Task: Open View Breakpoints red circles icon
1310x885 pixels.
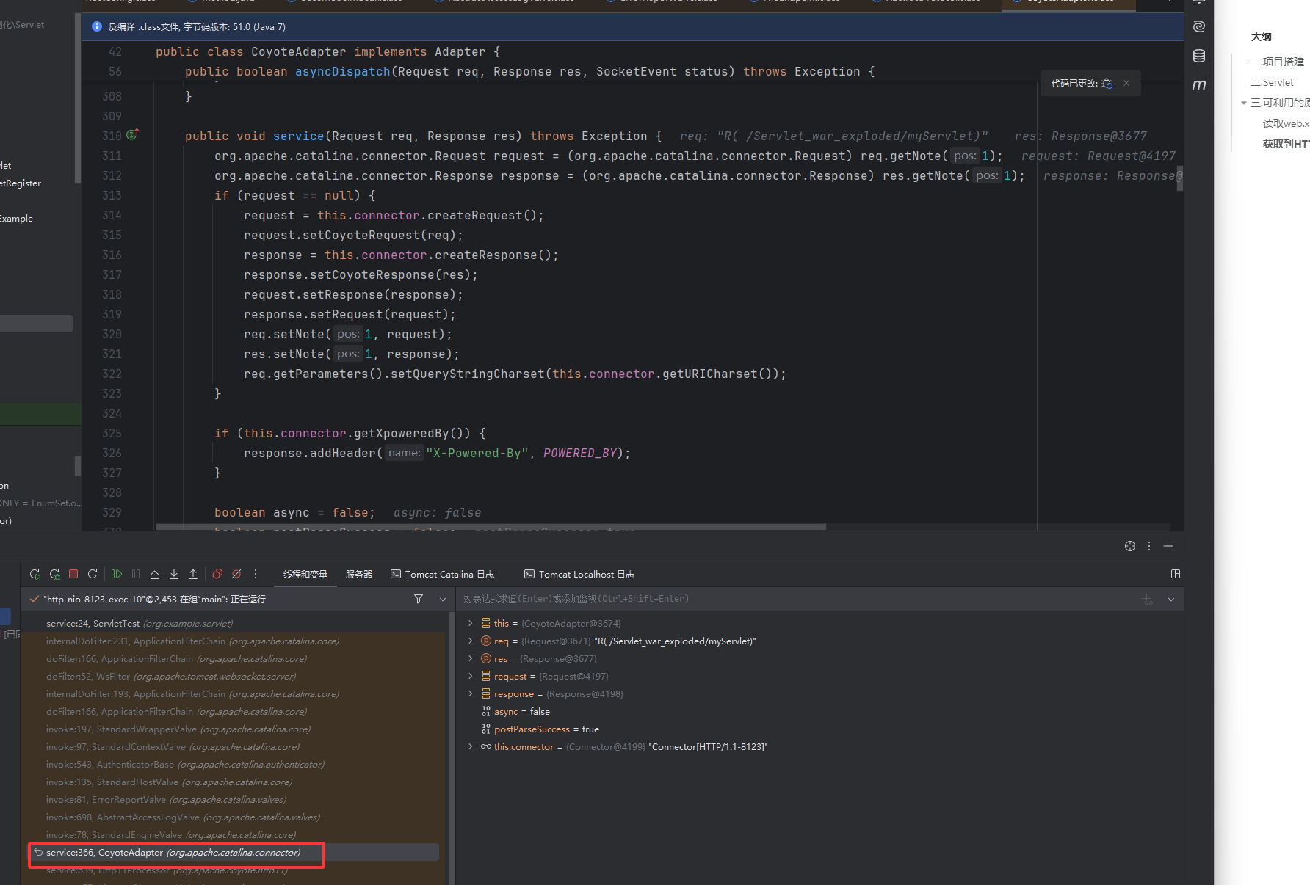Action: coord(217,574)
